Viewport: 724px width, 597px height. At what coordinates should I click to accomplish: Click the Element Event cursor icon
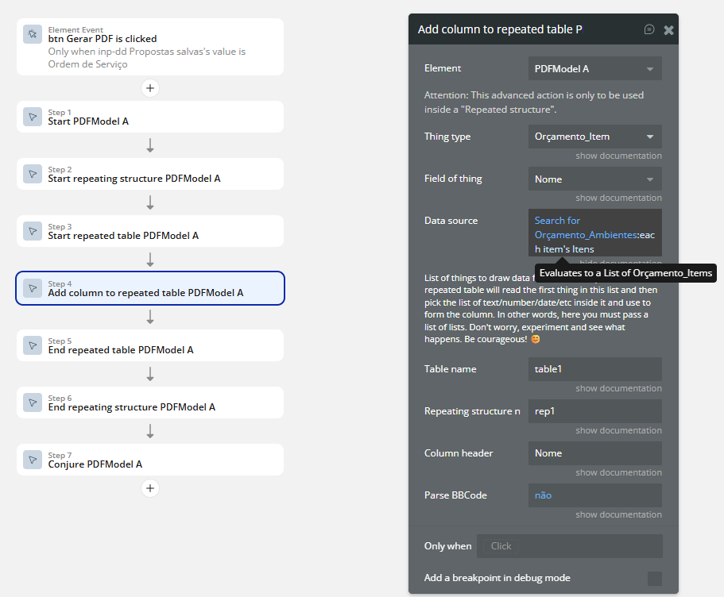[x=33, y=34]
